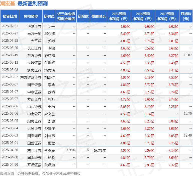Select 东方财富证券 institution cell
Image resolution: width=193 pixels, height=176 pixels.
(31, 77)
